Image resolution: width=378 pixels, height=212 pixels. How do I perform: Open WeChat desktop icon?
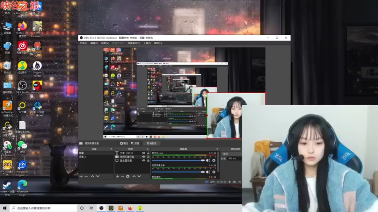(x=22, y=147)
